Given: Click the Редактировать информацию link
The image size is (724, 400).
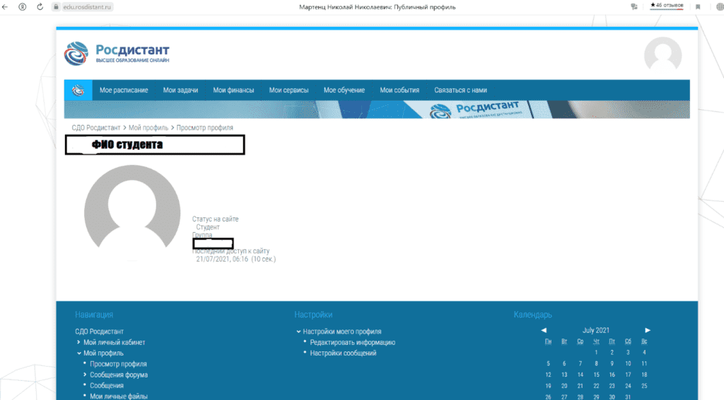Looking at the screenshot, I should click(352, 342).
